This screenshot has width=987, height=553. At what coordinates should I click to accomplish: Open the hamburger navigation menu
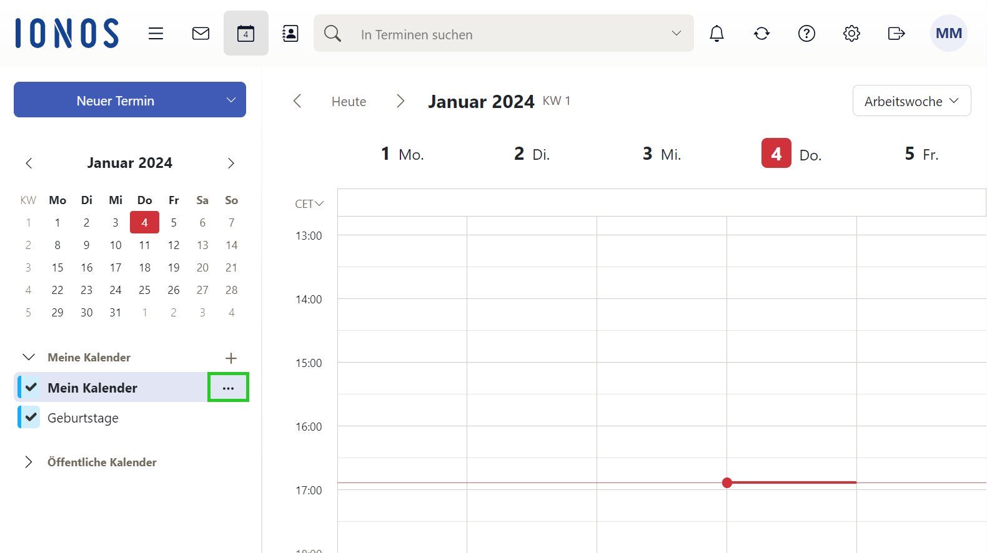point(156,34)
